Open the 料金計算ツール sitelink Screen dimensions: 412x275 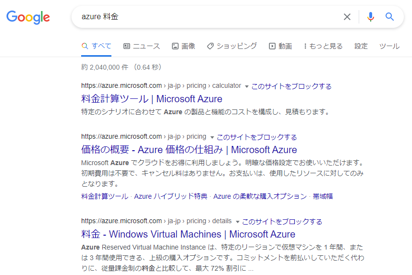105,196
